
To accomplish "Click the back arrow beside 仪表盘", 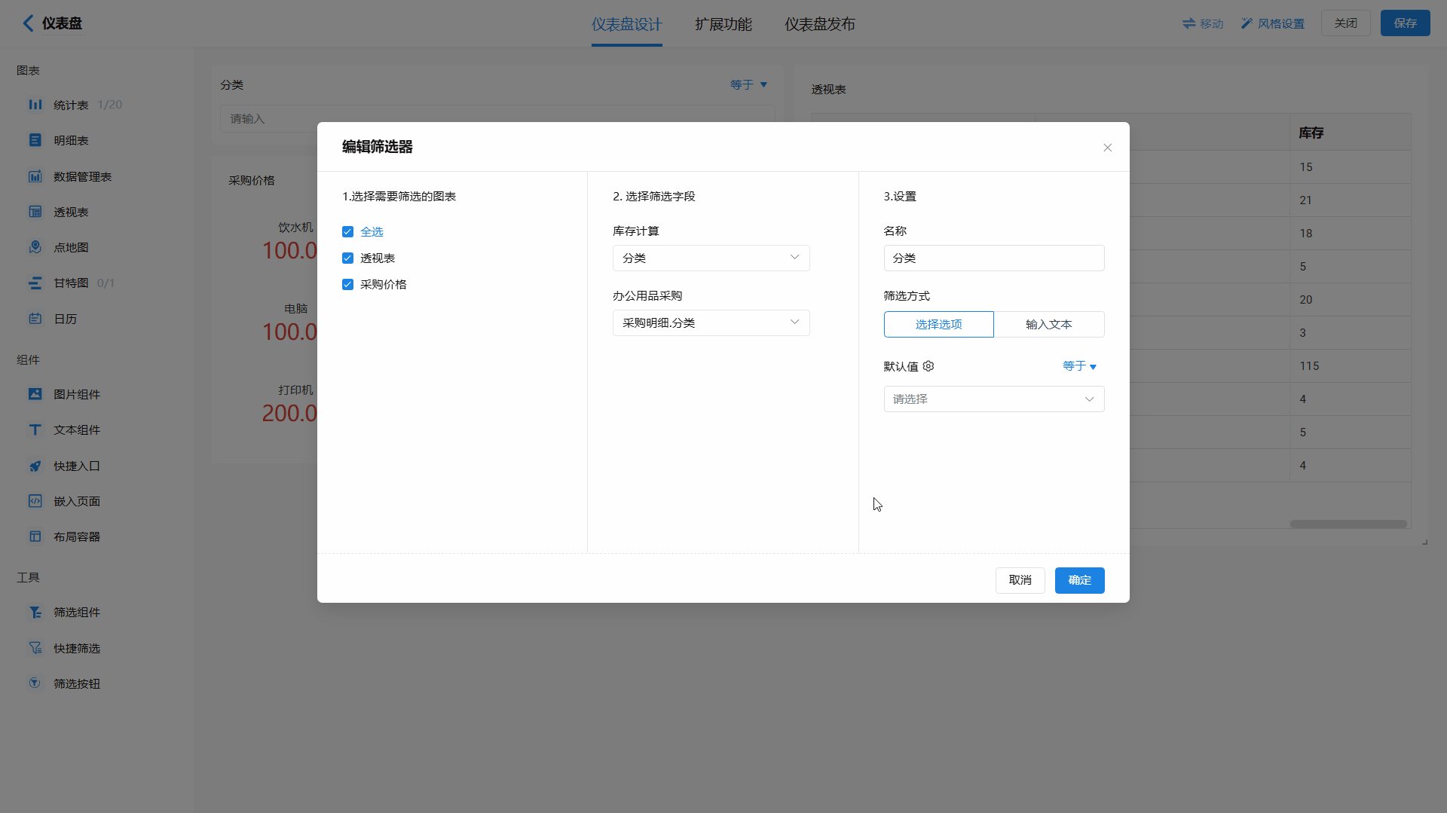I will [x=28, y=23].
